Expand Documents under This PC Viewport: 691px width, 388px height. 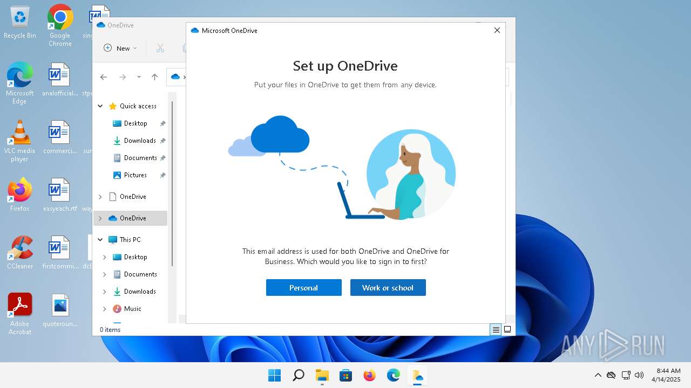tap(105, 274)
